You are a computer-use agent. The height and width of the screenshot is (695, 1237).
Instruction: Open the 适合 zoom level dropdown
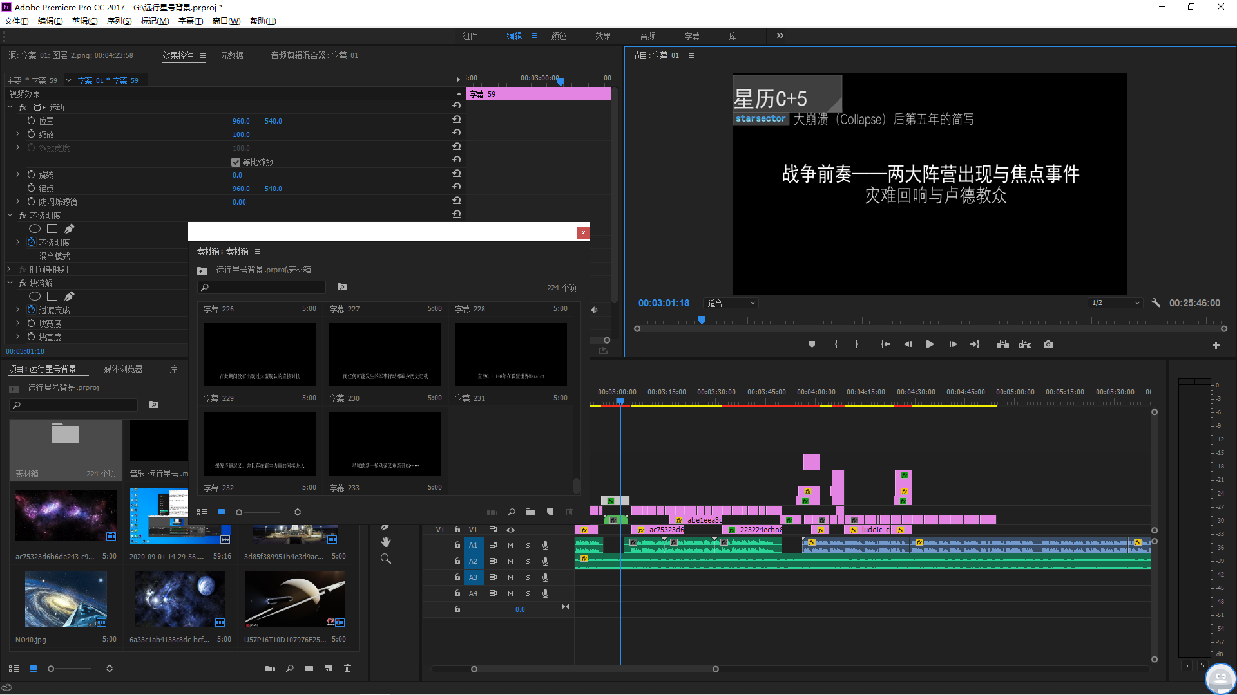coord(731,303)
